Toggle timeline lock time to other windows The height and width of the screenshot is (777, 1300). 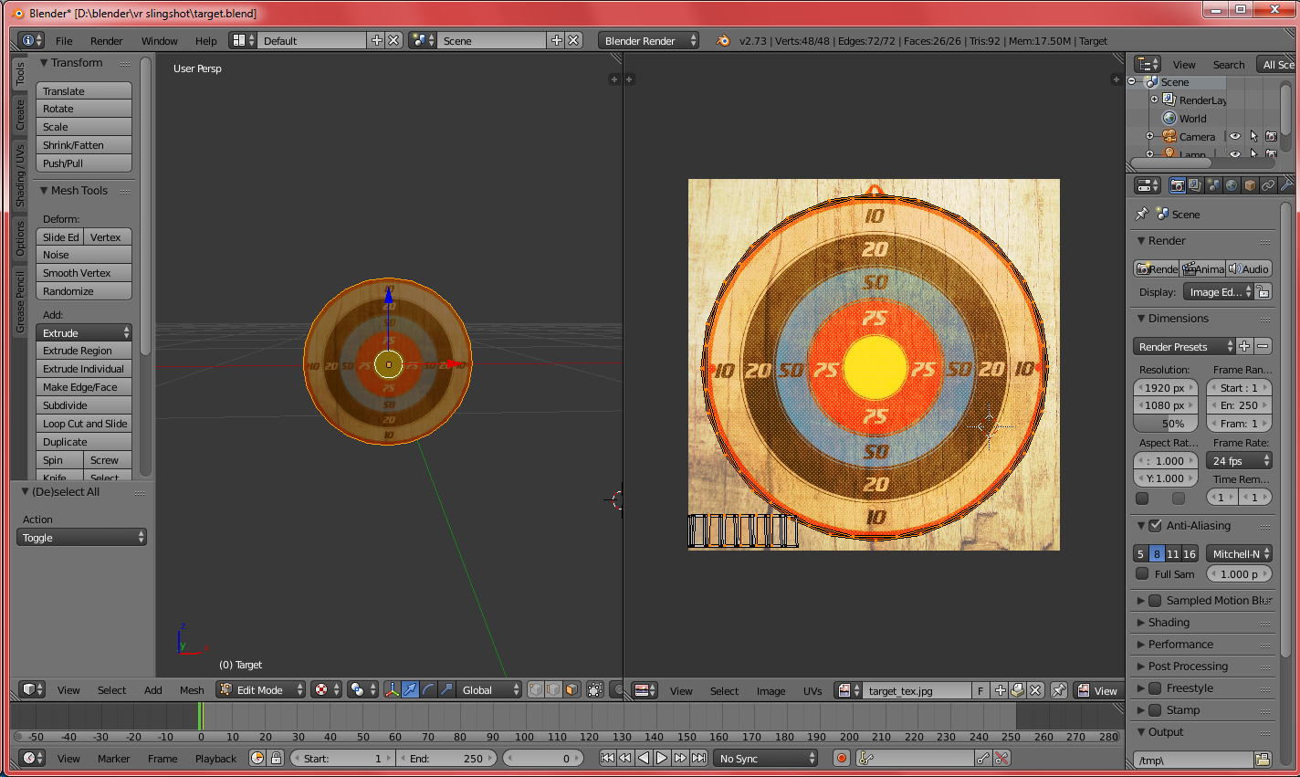click(276, 758)
